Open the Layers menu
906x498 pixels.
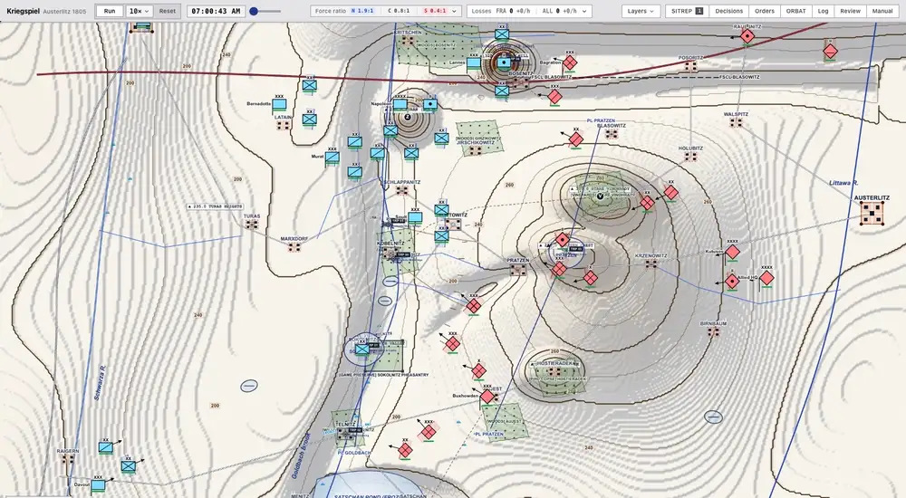[x=641, y=11]
